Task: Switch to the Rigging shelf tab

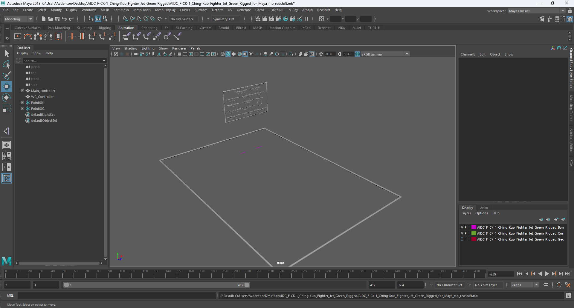Action: [x=105, y=28]
